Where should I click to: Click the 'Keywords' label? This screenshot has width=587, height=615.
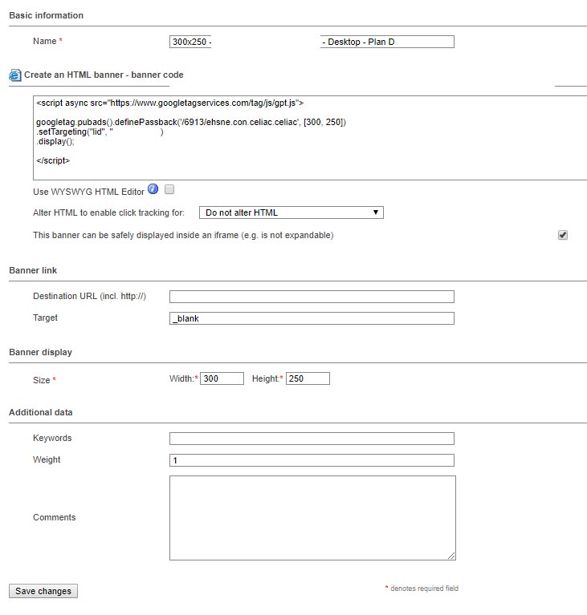pos(52,438)
